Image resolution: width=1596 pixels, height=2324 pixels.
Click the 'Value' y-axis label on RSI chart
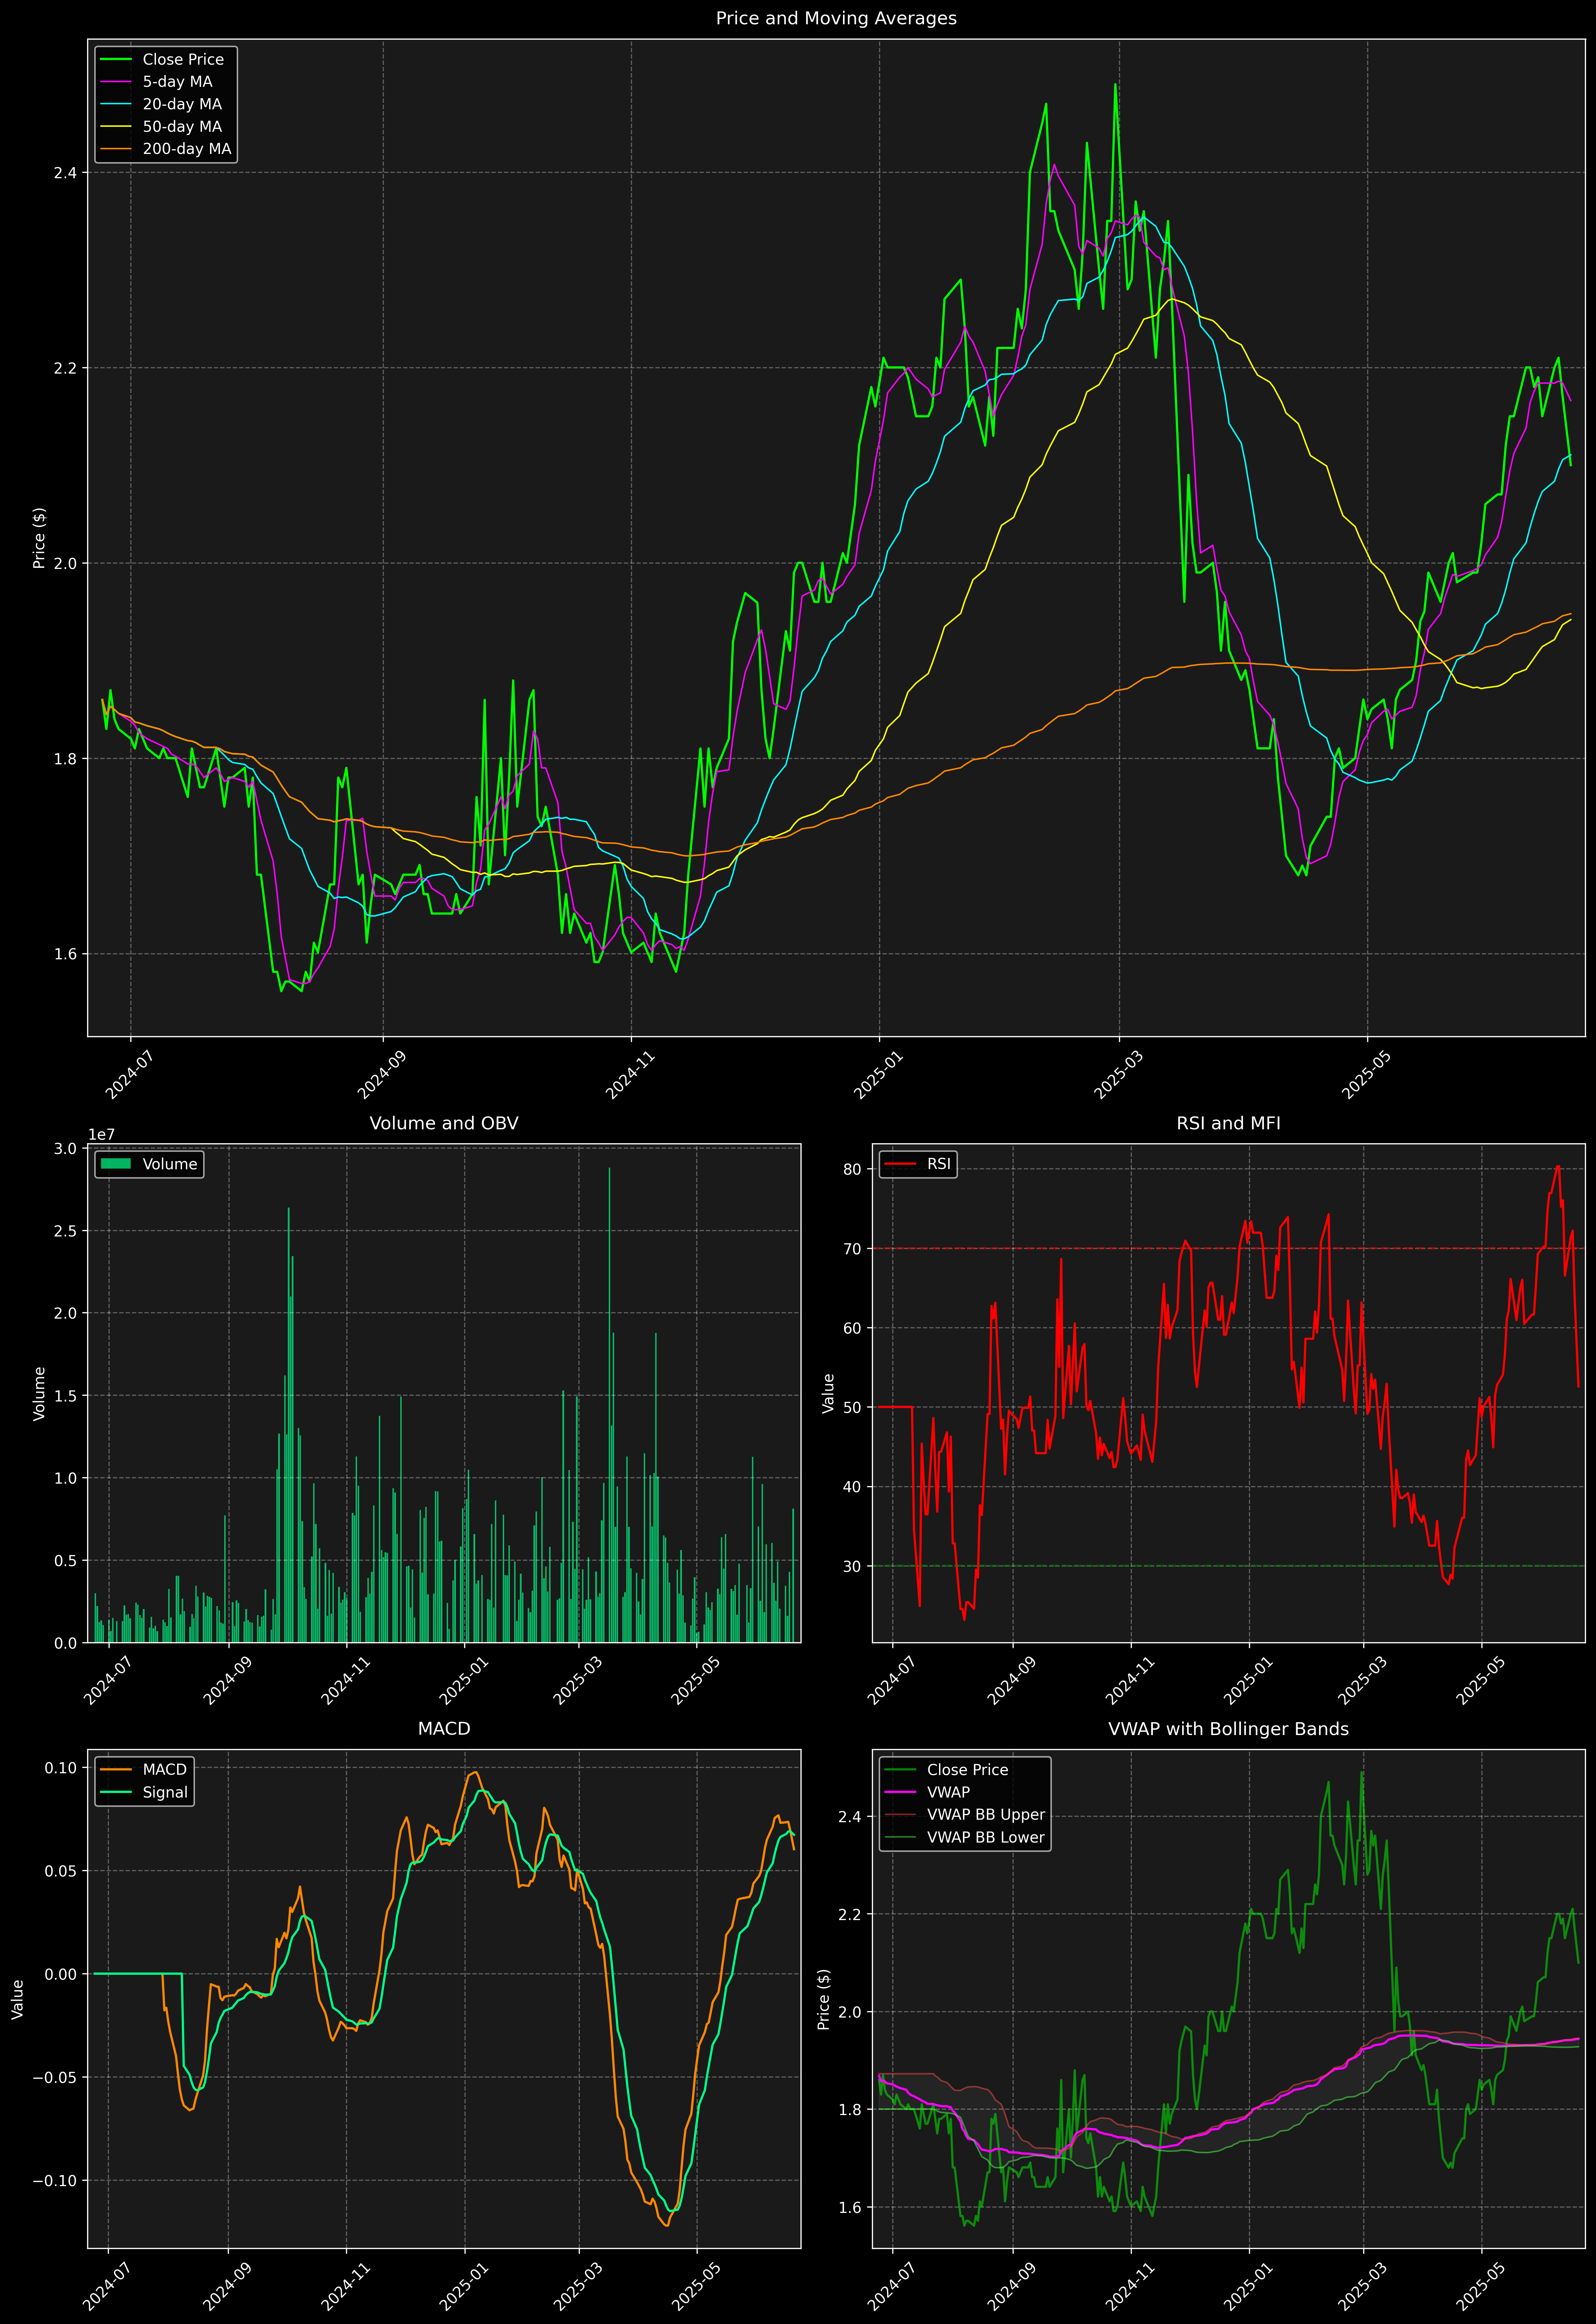(x=828, y=1393)
